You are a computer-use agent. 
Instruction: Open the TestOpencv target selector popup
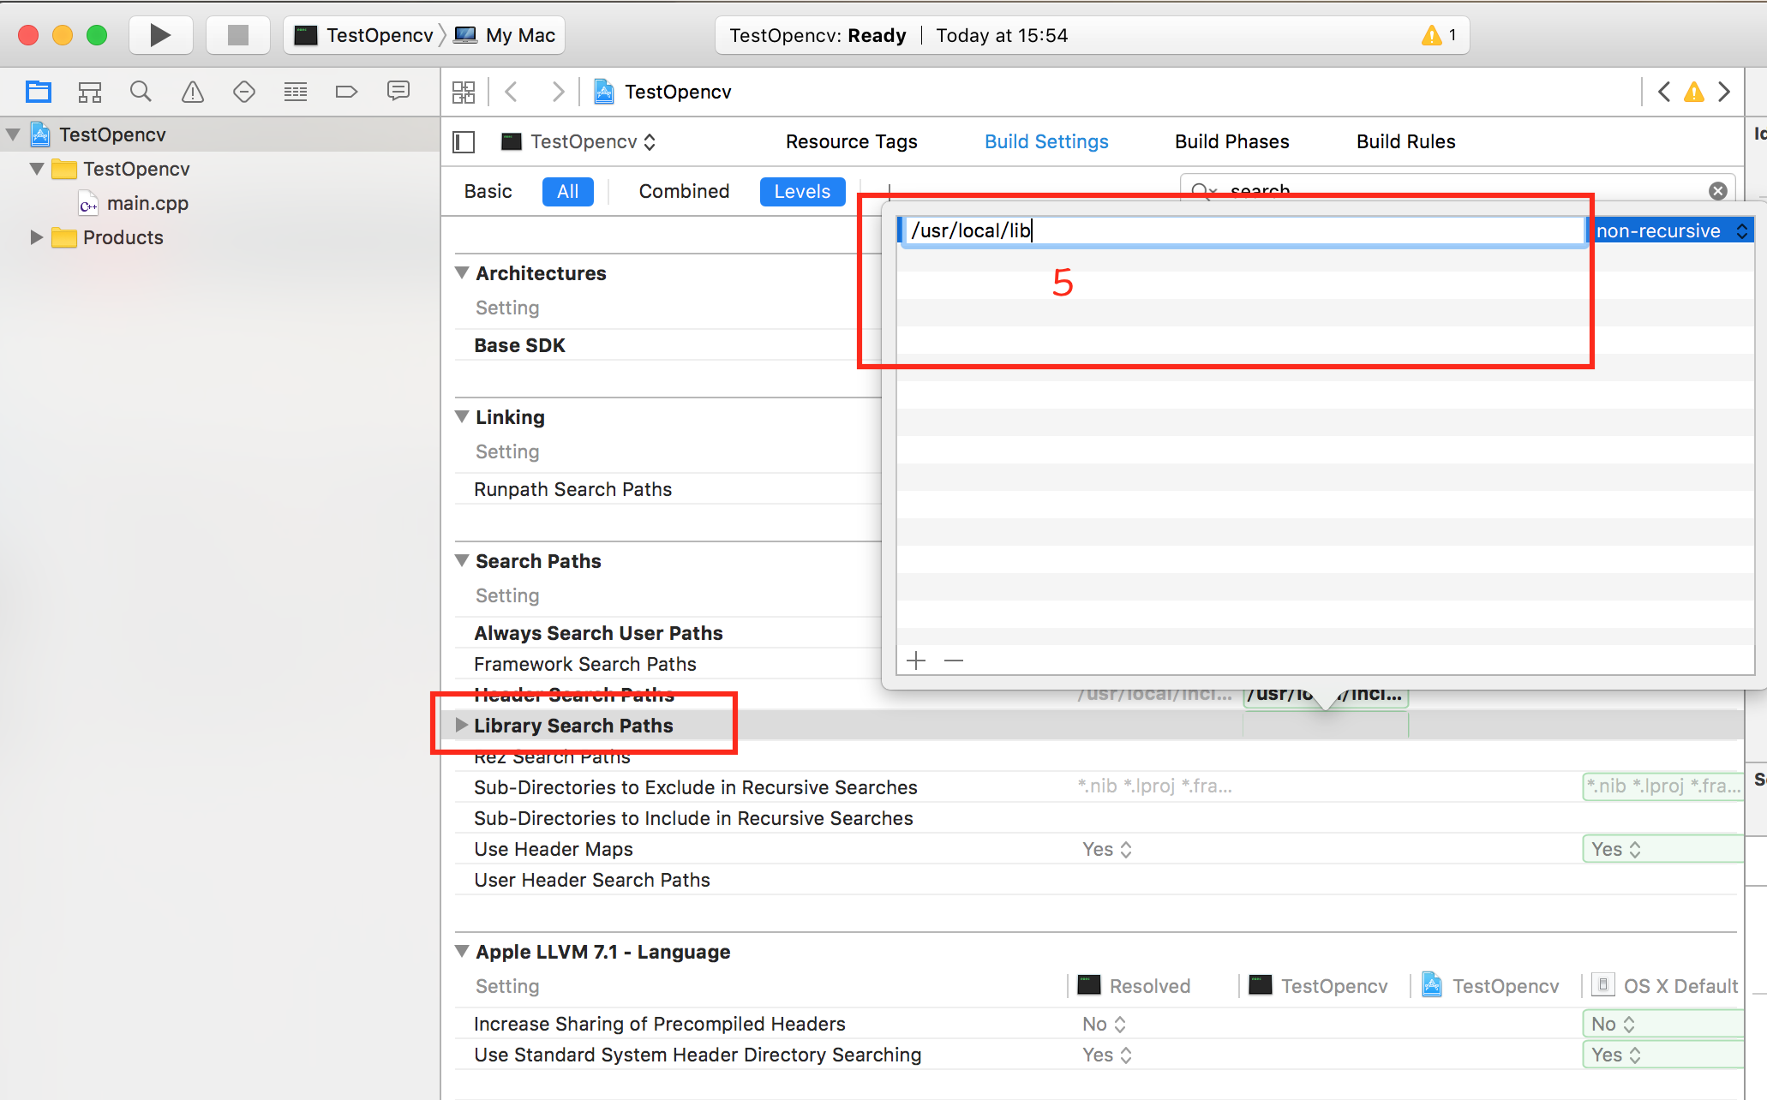pos(579,141)
